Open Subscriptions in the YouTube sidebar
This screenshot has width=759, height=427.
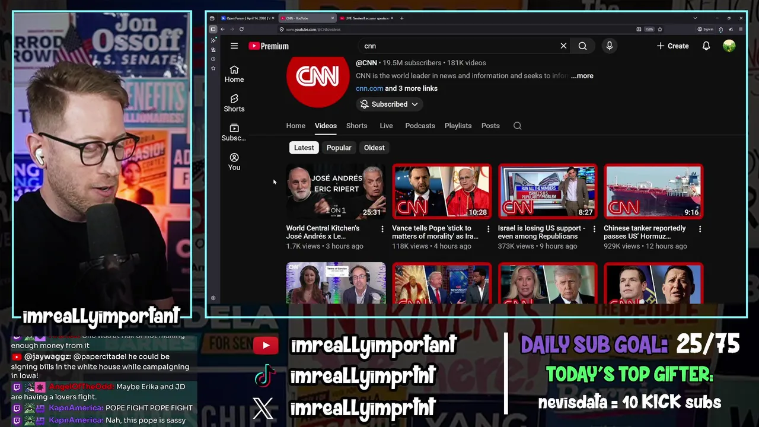(234, 132)
